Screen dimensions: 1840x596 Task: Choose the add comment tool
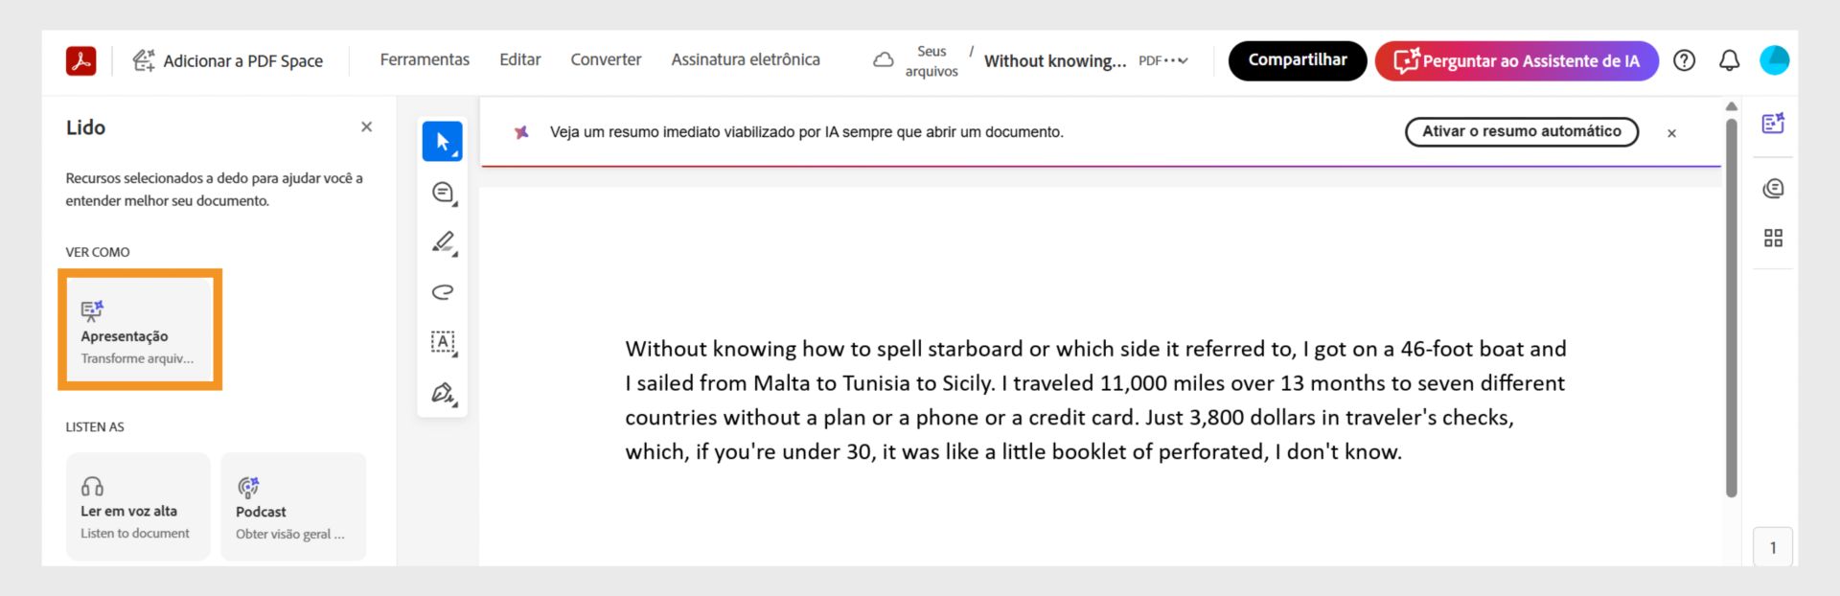coord(443,193)
